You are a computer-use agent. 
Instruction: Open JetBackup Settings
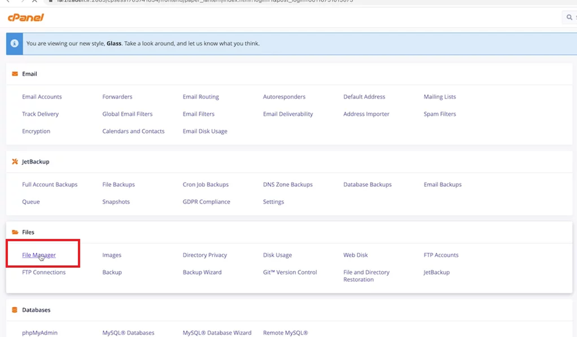273,202
